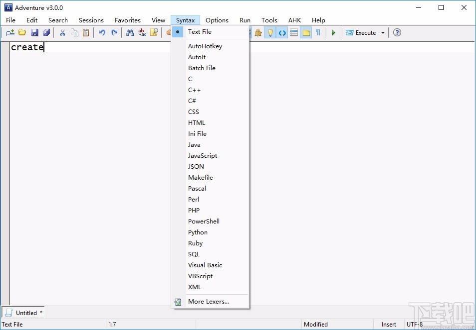
Task: Open the Tools menu
Action: tap(269, 20)
